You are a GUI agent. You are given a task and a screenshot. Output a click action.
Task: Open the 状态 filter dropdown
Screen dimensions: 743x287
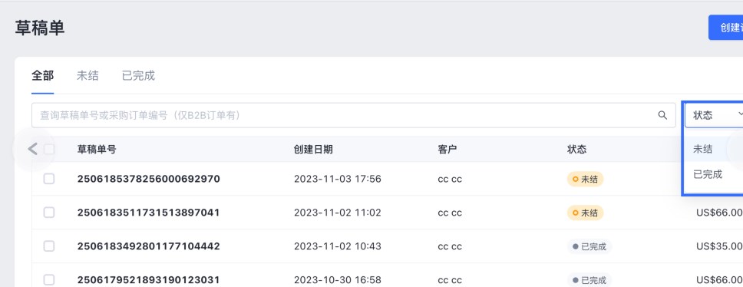tap(715, 115)
